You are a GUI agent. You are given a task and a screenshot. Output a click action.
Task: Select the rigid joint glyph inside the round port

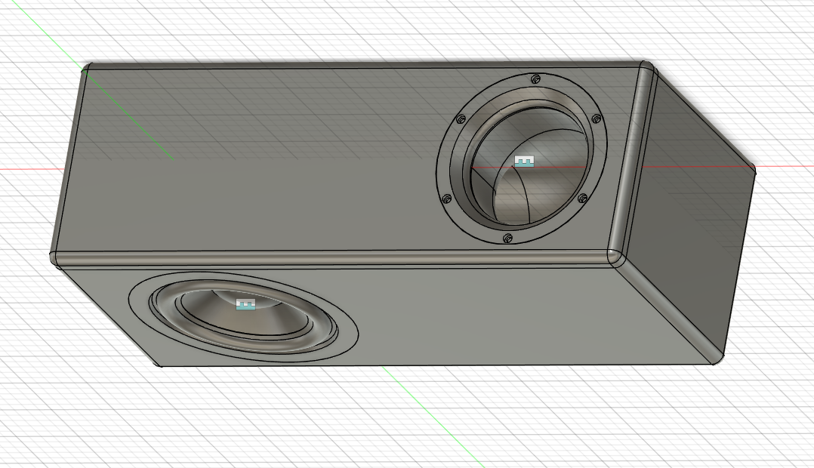click(524, 161)
